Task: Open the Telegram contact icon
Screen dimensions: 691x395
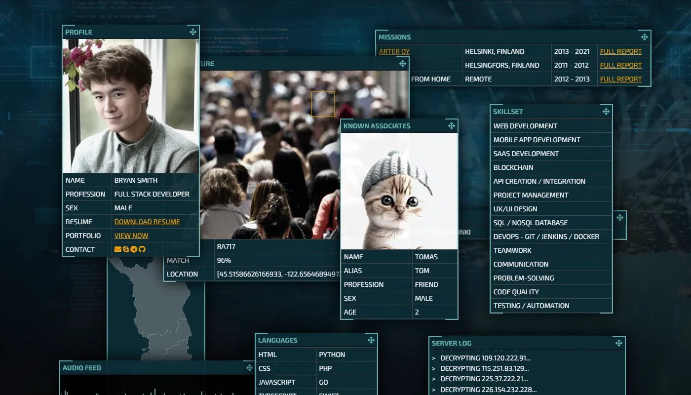Action: point(134,249)
